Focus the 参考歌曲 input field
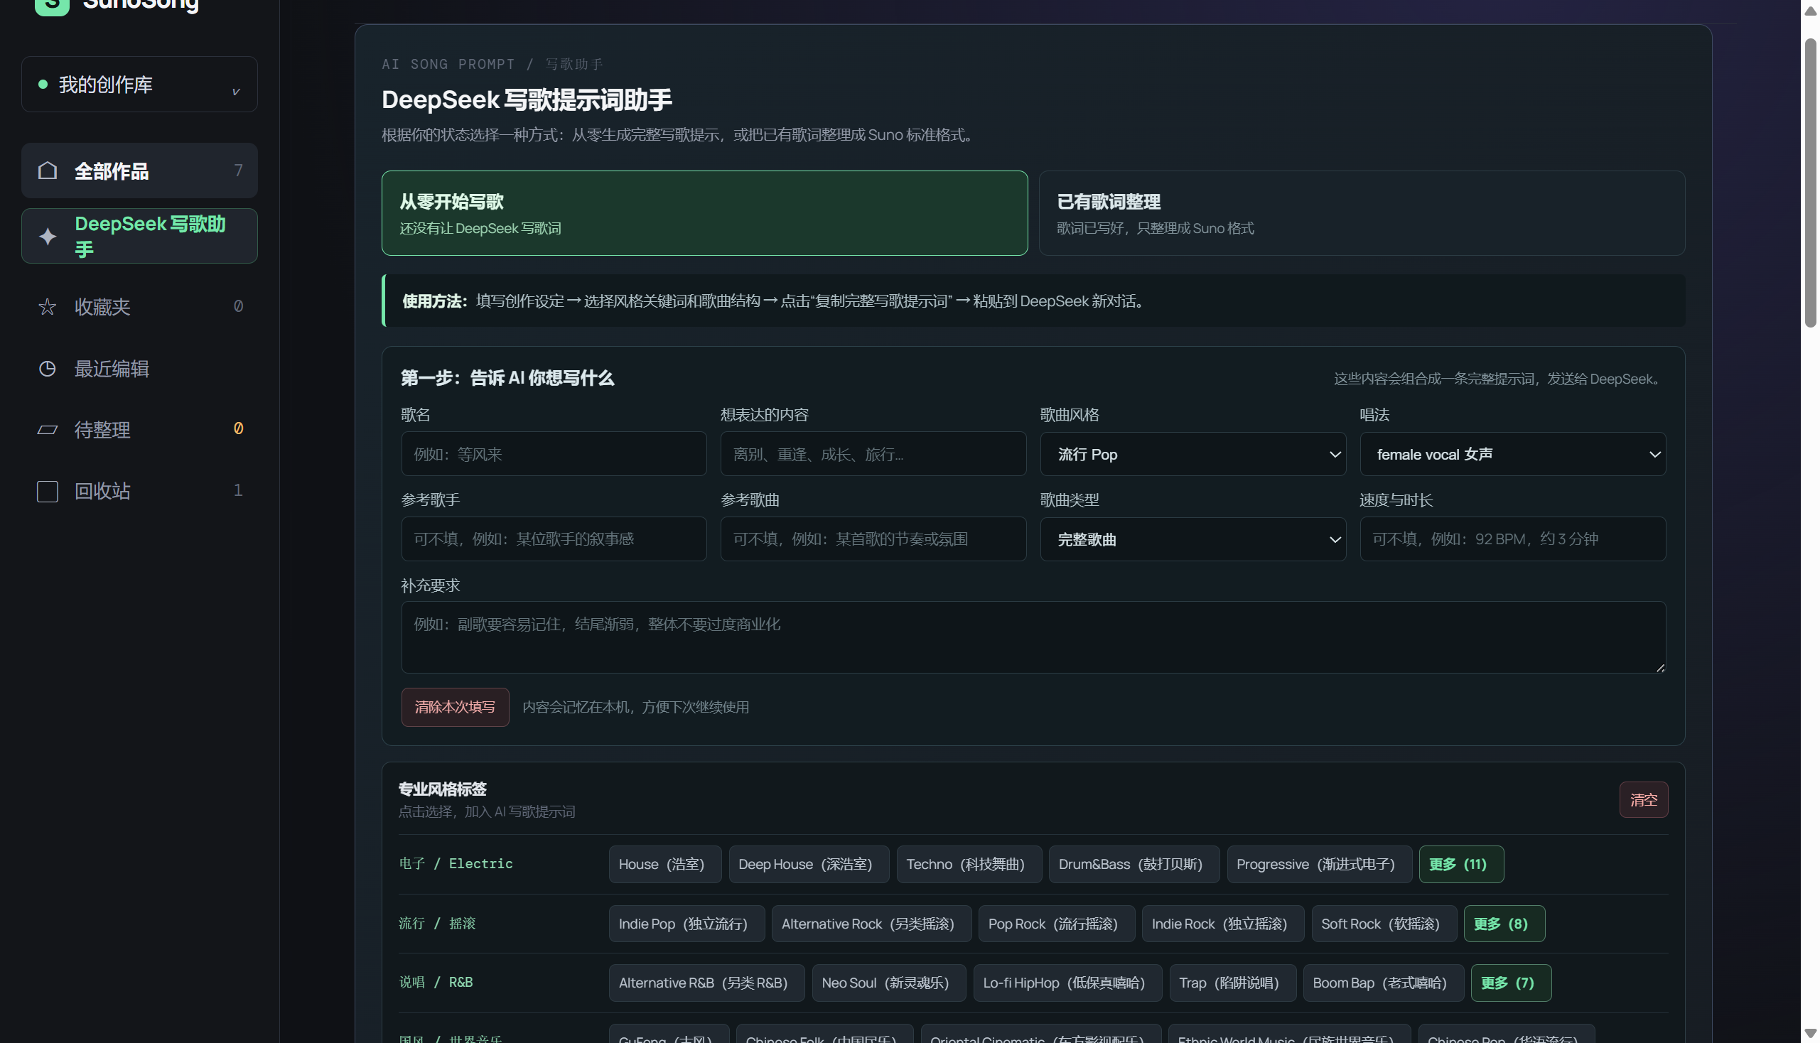 [x=874, y=539]
